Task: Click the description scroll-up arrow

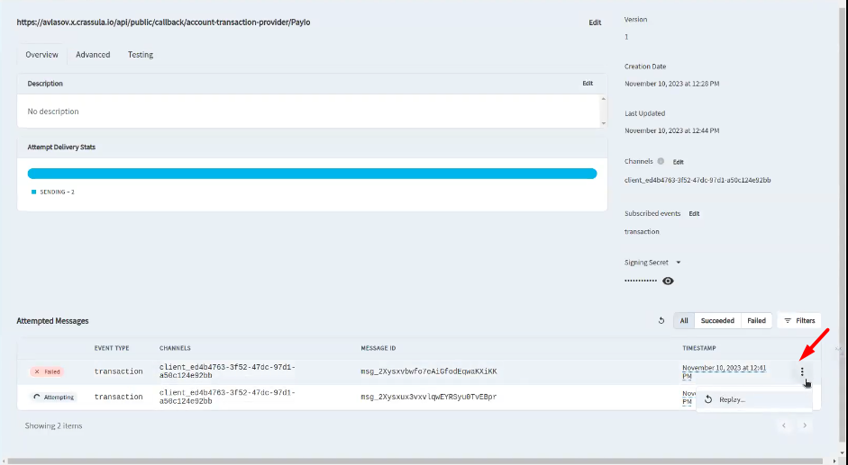Action: (x=604, y=99)
